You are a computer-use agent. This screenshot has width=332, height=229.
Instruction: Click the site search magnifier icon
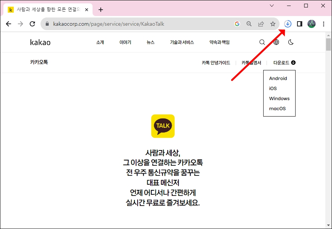pos(262,42)
